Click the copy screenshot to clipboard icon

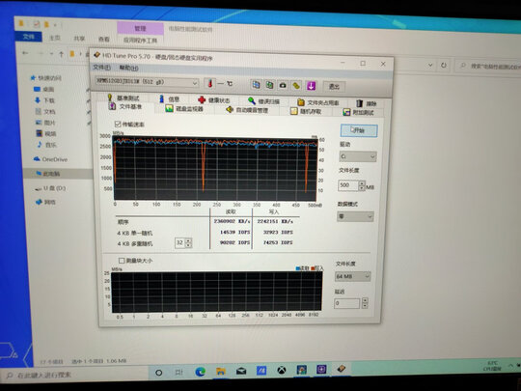click(269, 85)
